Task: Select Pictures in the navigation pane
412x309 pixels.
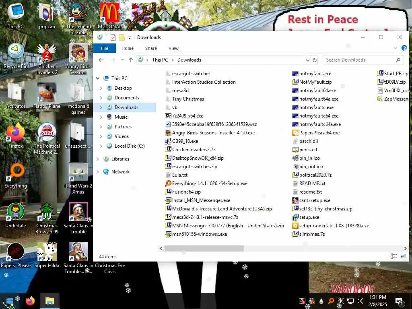Action: click(x=123, y=127)
